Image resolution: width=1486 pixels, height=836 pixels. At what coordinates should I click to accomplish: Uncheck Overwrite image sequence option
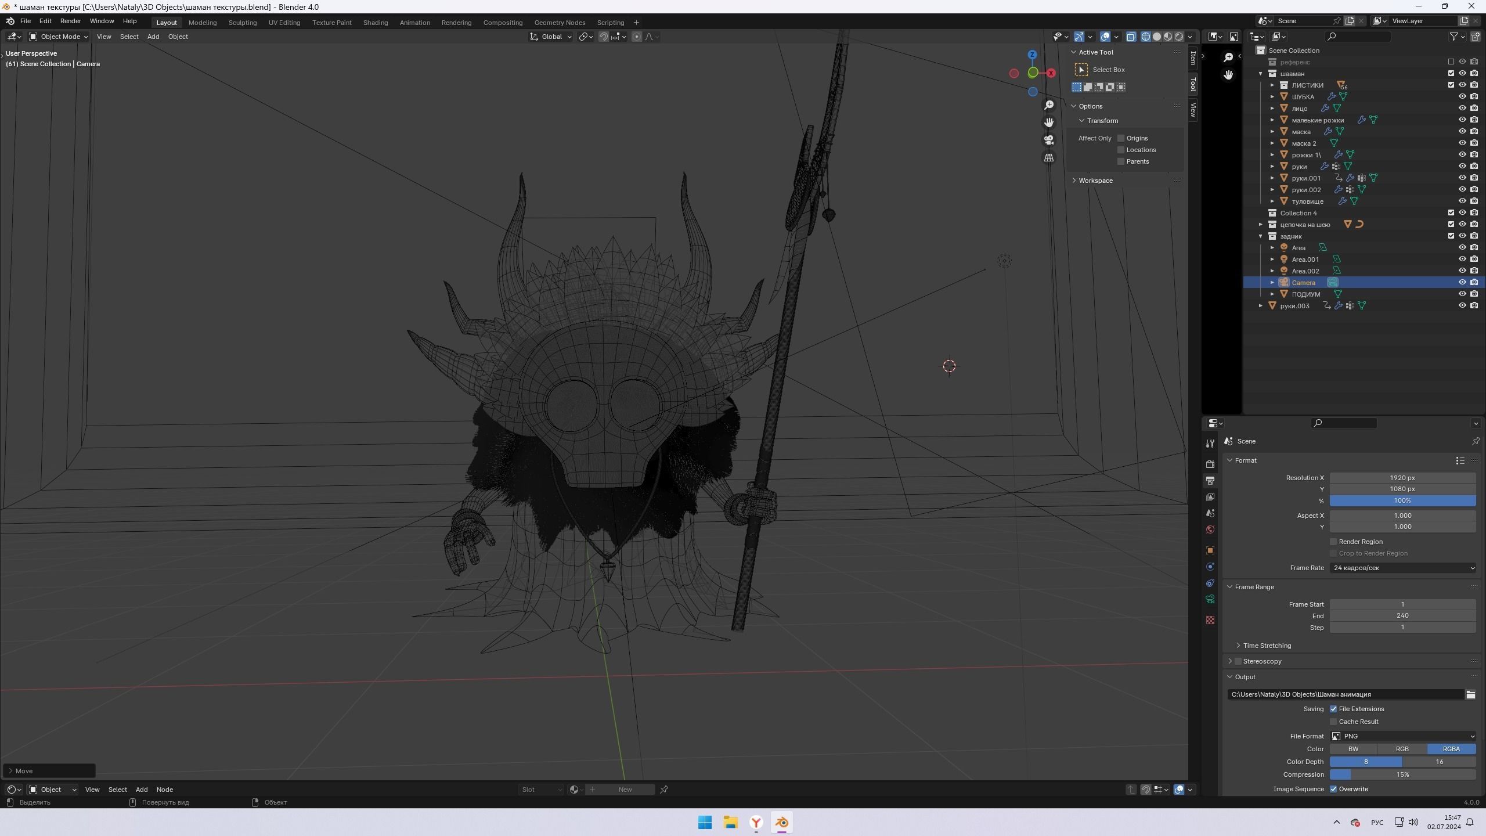[x=1333, y=789]
